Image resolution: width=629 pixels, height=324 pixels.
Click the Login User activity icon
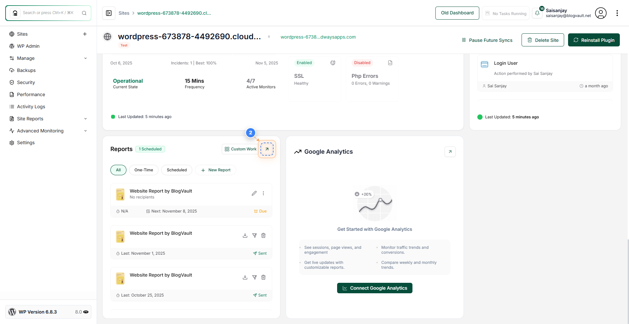485,64
